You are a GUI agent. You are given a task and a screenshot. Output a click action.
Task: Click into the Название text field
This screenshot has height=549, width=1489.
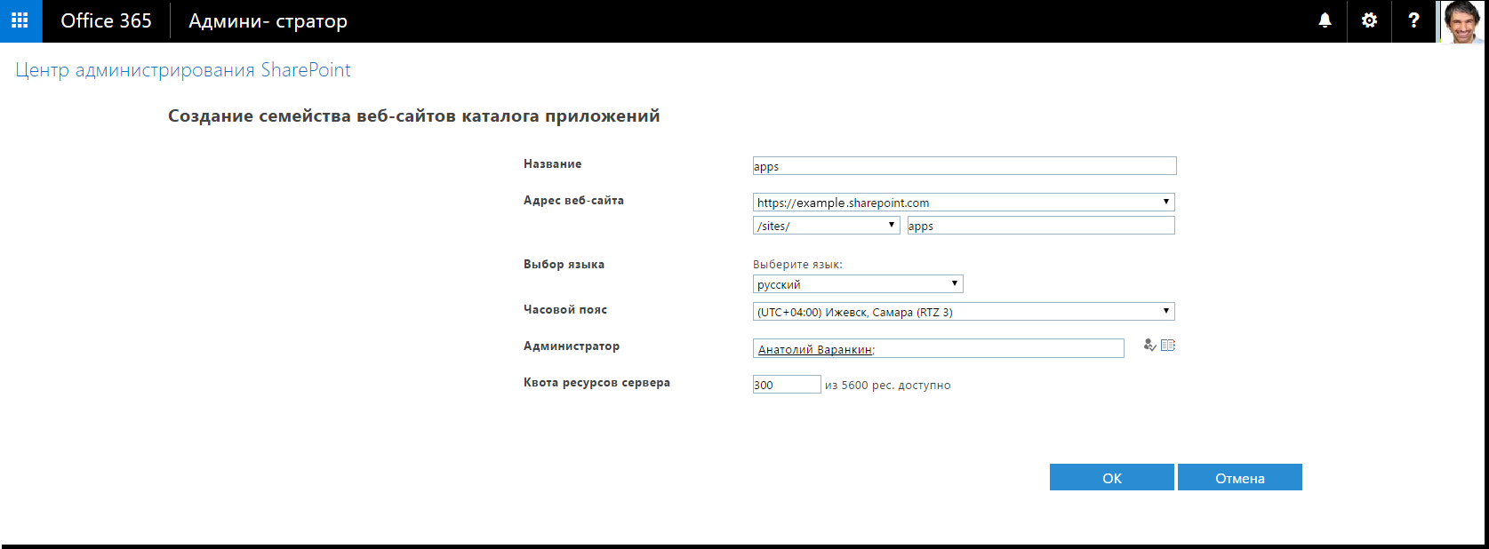(964, 166)
